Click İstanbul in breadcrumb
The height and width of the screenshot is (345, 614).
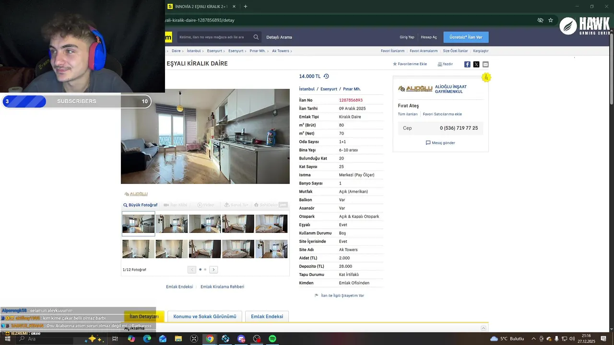point(194,51)
